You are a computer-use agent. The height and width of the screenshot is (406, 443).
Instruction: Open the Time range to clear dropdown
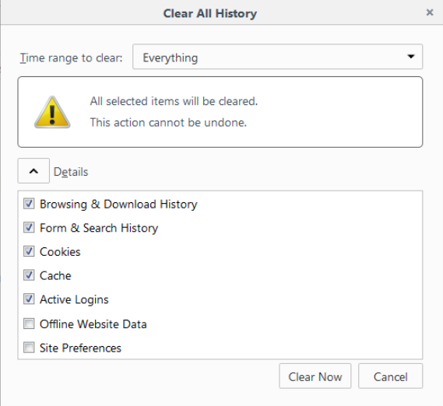click(277, 57)
